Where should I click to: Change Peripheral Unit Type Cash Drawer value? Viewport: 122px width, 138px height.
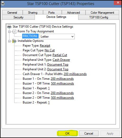point(61,60)
